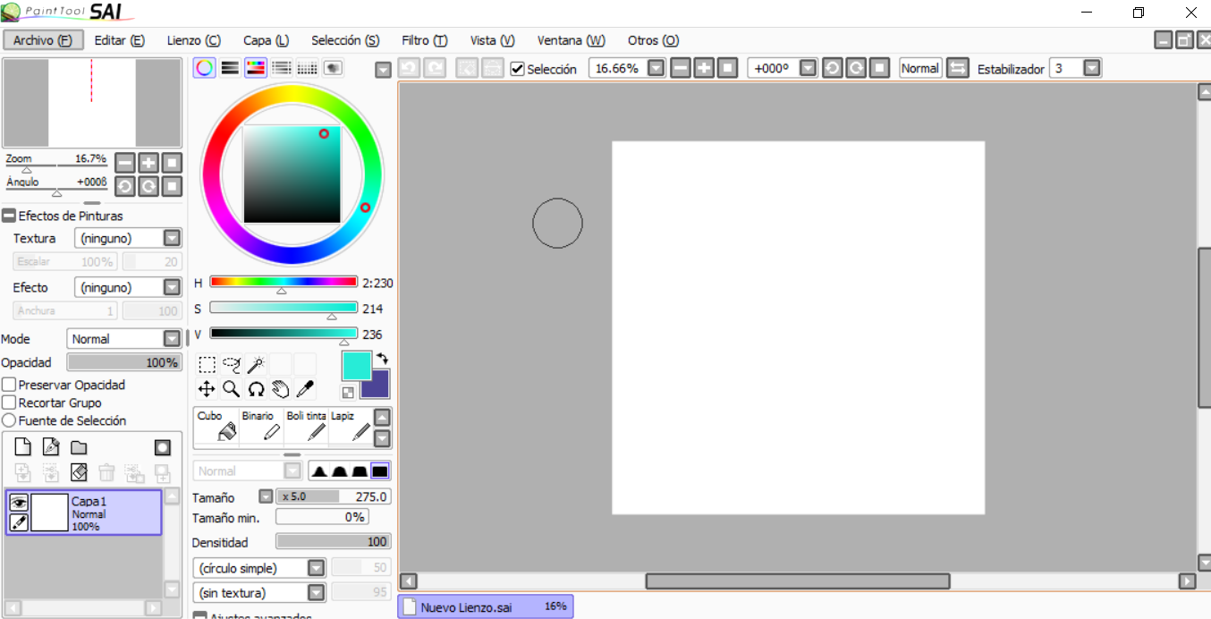Image resolution: width=1211 pixels, height=619 pixels.
Task: Create a new linework layer
Action: (x=51, y=447)
